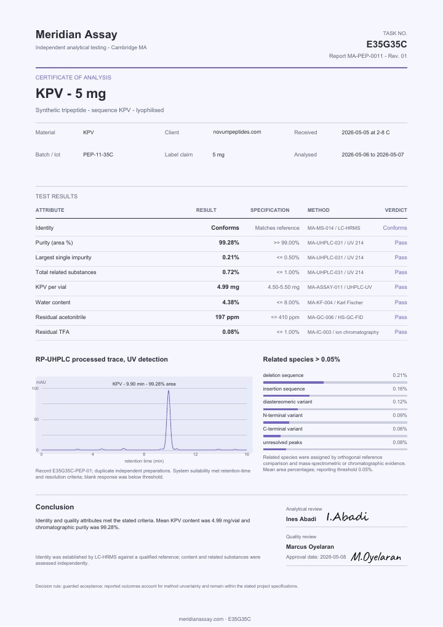Click the Meridian Assay company heading

pos(76,34)
